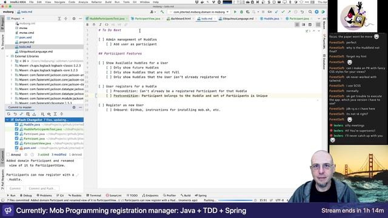
Task: Select todo.md in the Project tree
Action: 25,47
